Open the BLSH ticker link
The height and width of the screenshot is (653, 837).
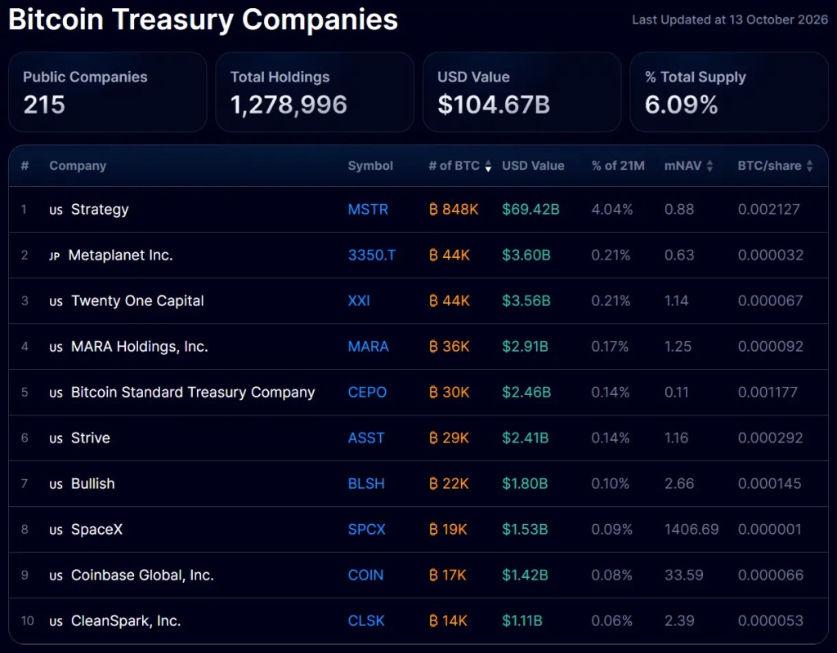pos(366,483)
